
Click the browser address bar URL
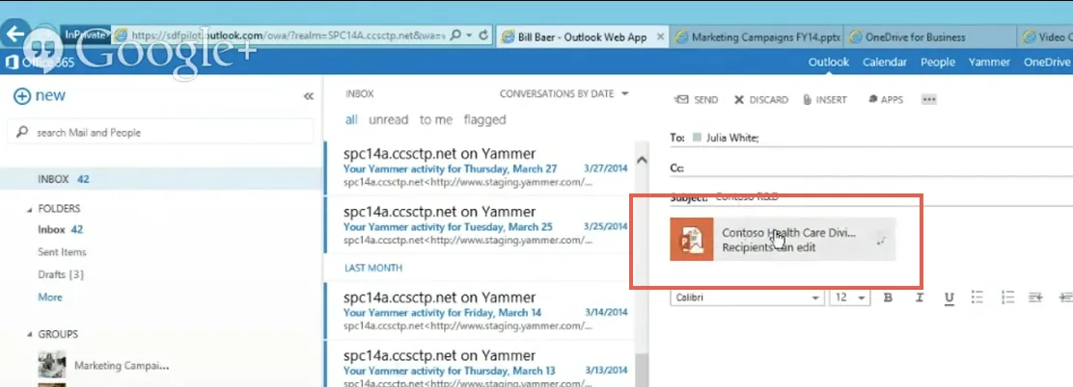[x=288, y=36]
